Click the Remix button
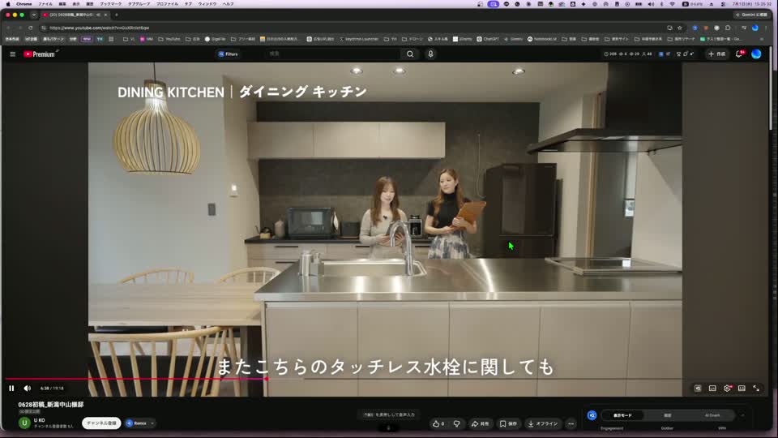This screenshot has height=438, width=778. pyautogui.click(x=136, y=423)
